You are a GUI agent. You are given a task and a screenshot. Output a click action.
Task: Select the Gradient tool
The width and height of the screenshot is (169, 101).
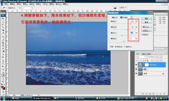[x=3, y=51]
